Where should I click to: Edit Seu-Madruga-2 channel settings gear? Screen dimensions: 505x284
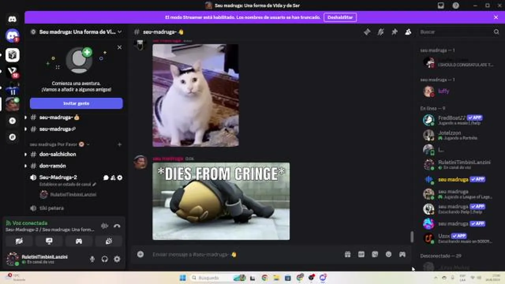(120, 177)
